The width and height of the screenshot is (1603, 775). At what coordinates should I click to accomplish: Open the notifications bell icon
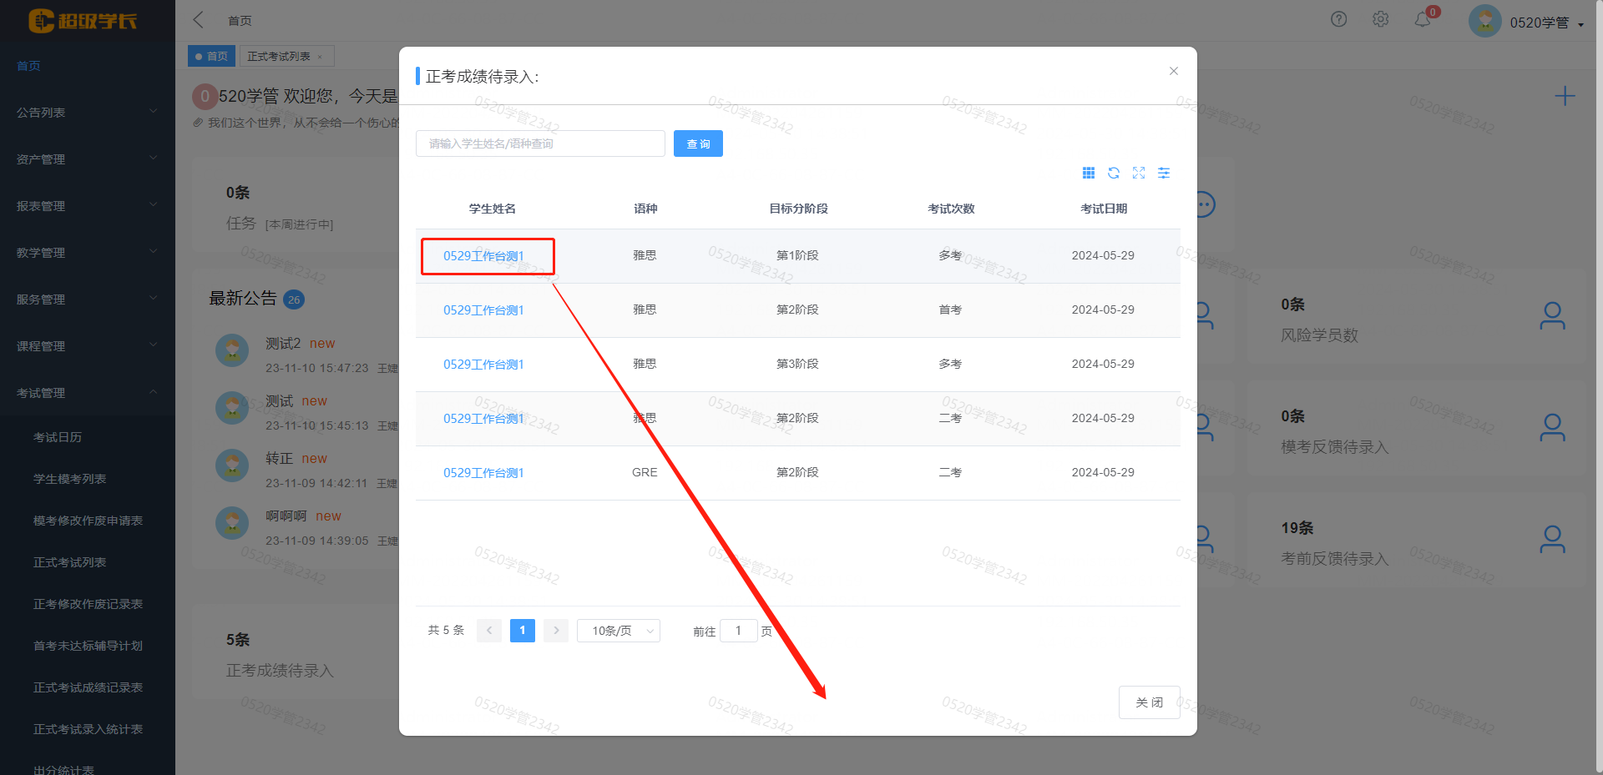point(1423,19)
